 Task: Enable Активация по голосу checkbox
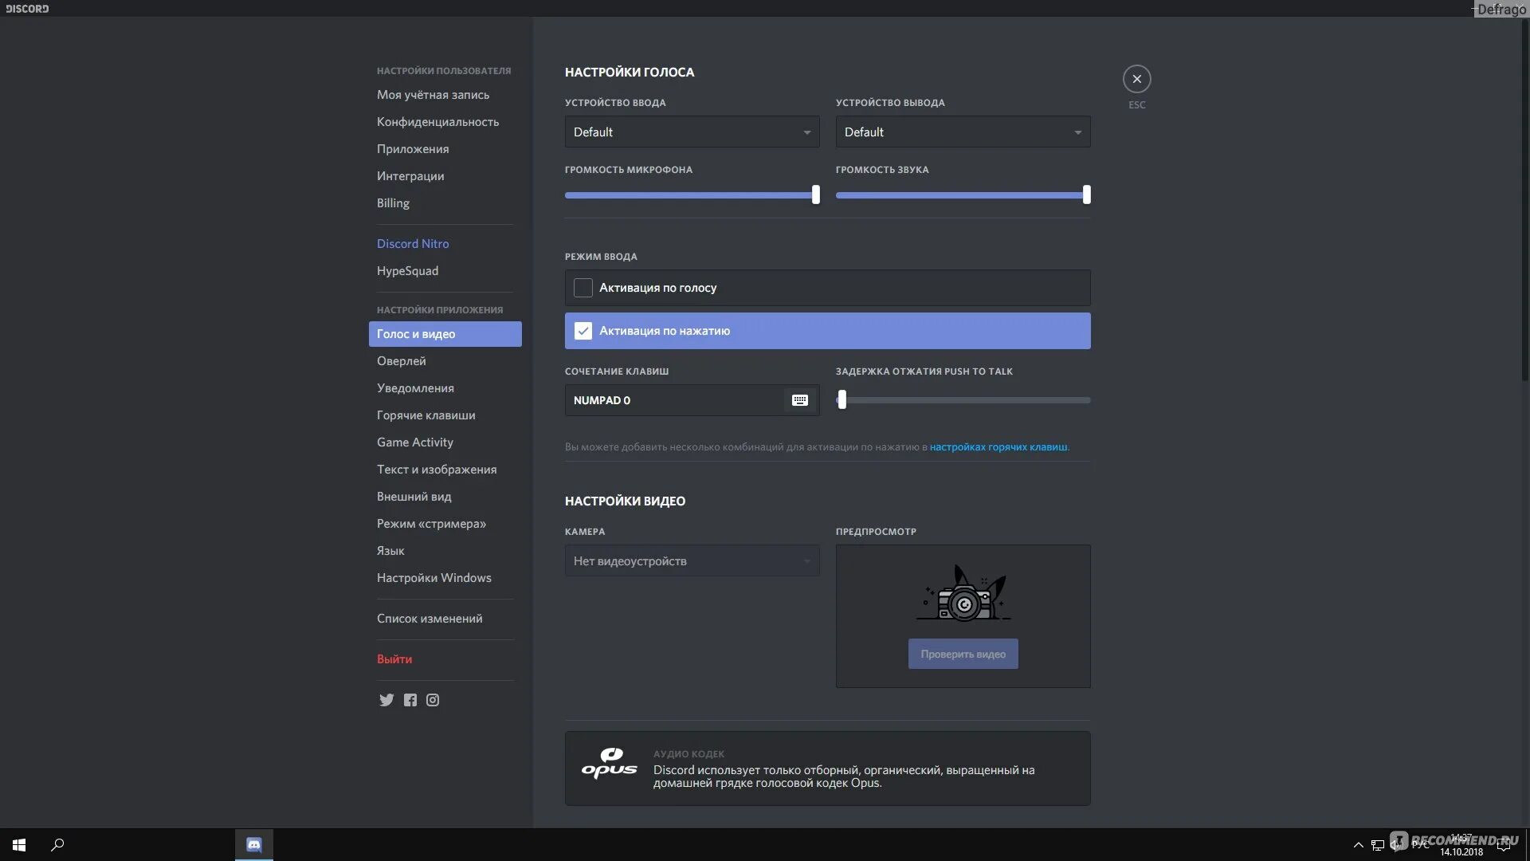point(583,287)
